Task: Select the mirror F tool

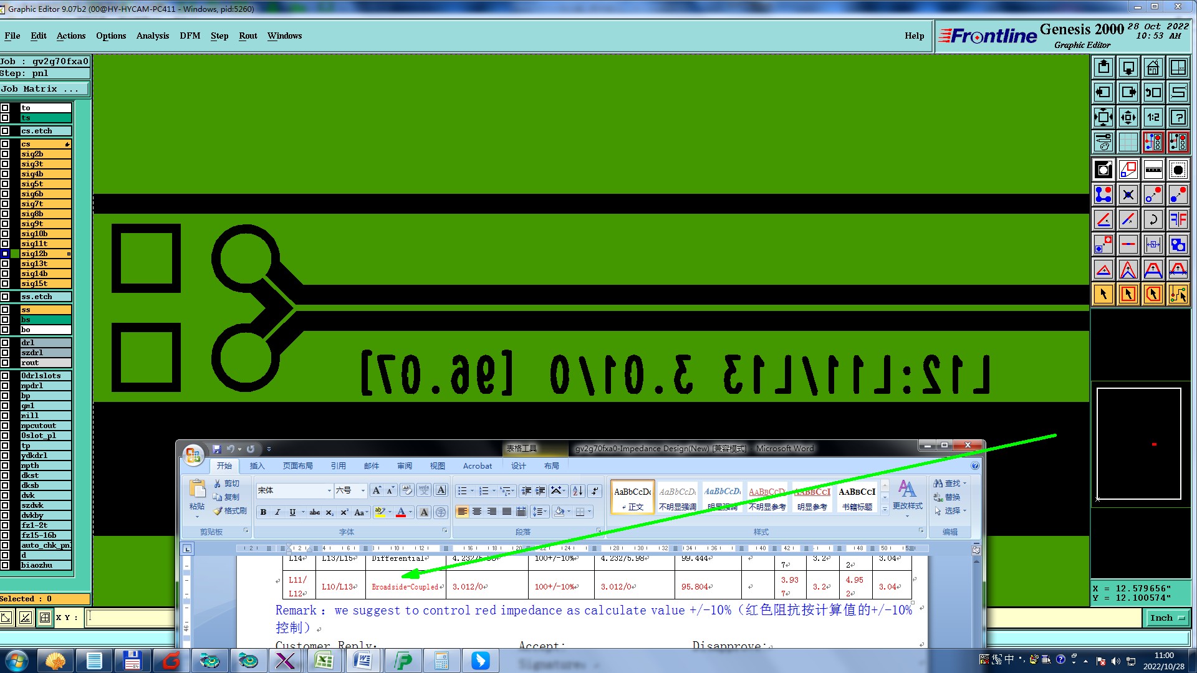Action: pyautogui.click(x=1178, y=219)
